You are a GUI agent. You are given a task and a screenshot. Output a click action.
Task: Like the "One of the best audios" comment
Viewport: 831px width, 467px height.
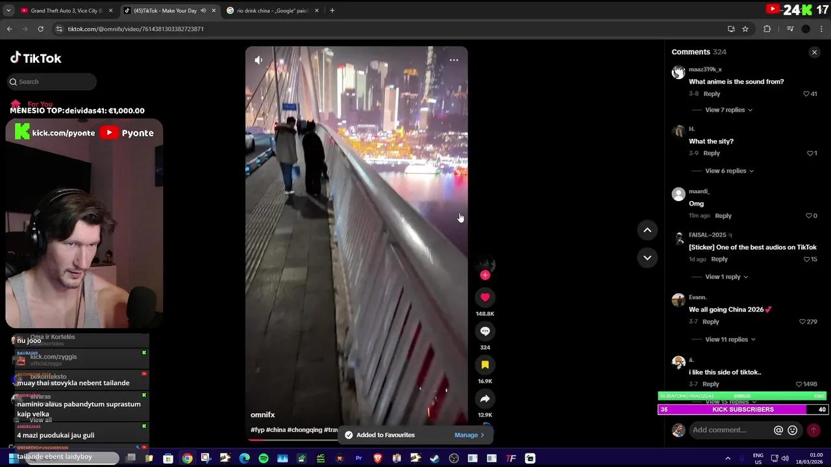point(806,259)
